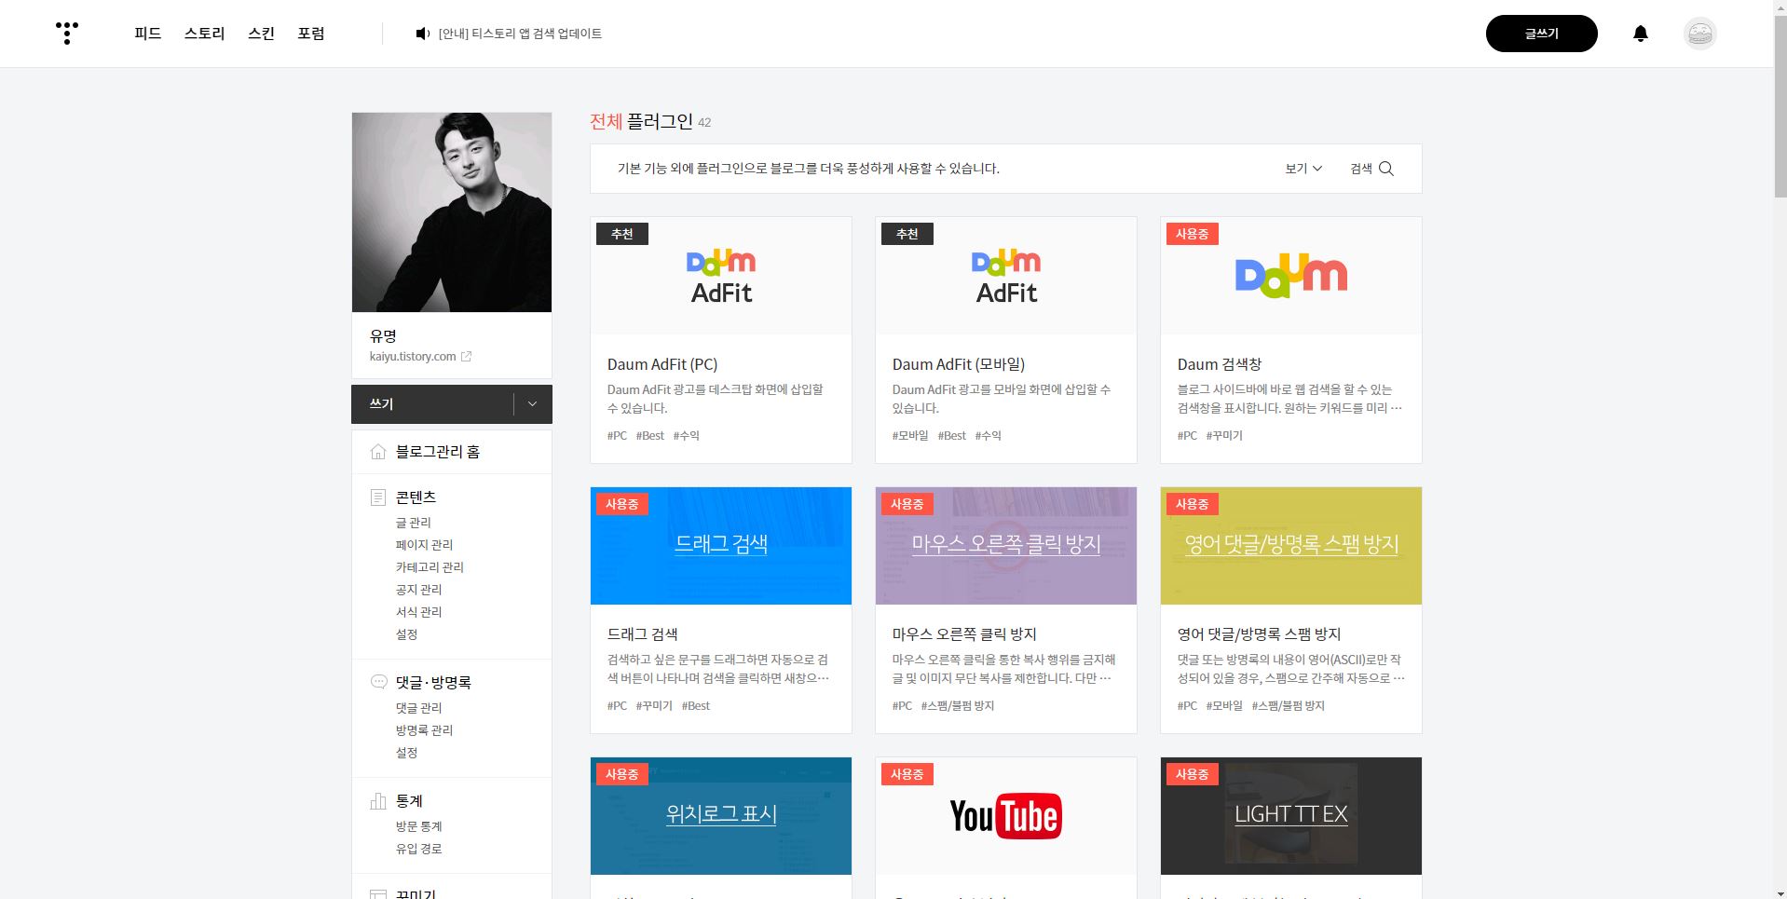1787x899 pixels.
Task: Open 글 관리 in sidebar
Action: pyautogui.click(x=414, y=523)
